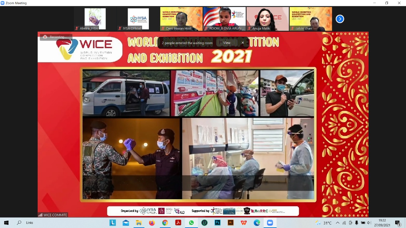Dismiss the waiting room notification
The image size is (406, 228).
coord(243,43)
